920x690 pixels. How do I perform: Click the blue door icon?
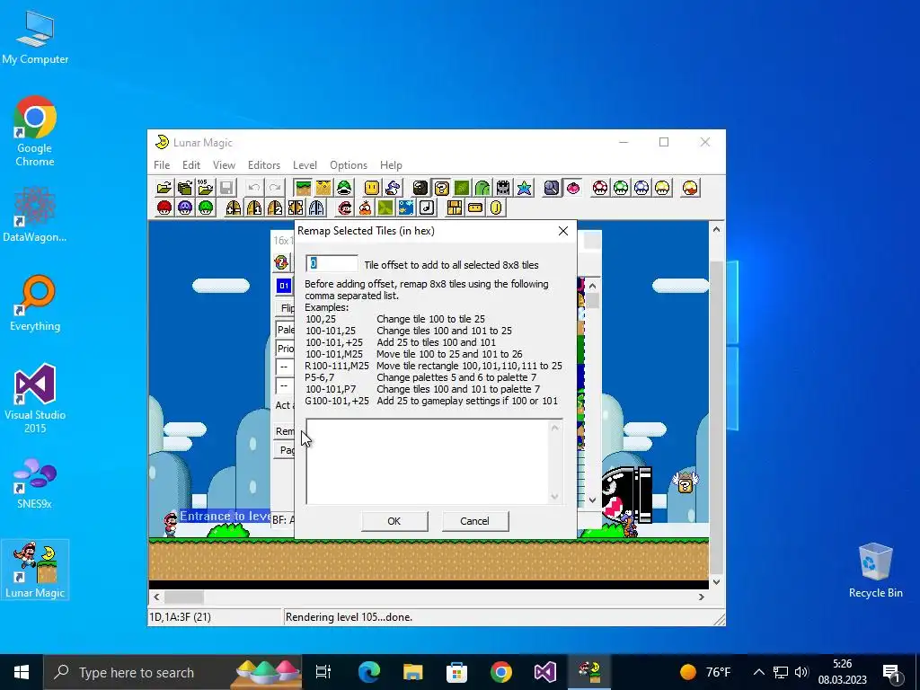pos(316,208)
